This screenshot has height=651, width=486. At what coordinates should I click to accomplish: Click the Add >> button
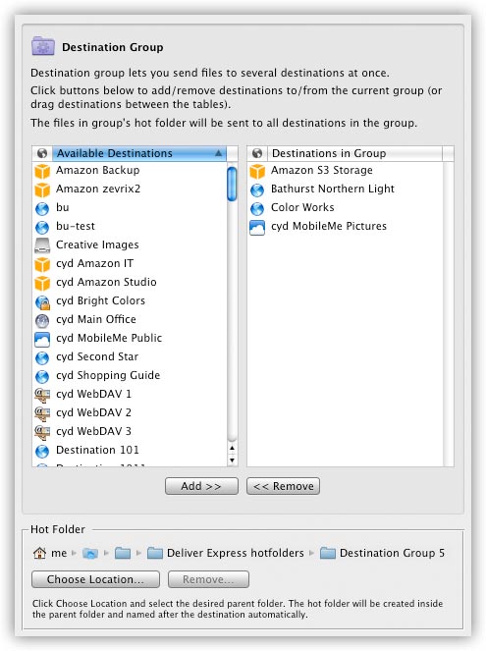point(201,486)
